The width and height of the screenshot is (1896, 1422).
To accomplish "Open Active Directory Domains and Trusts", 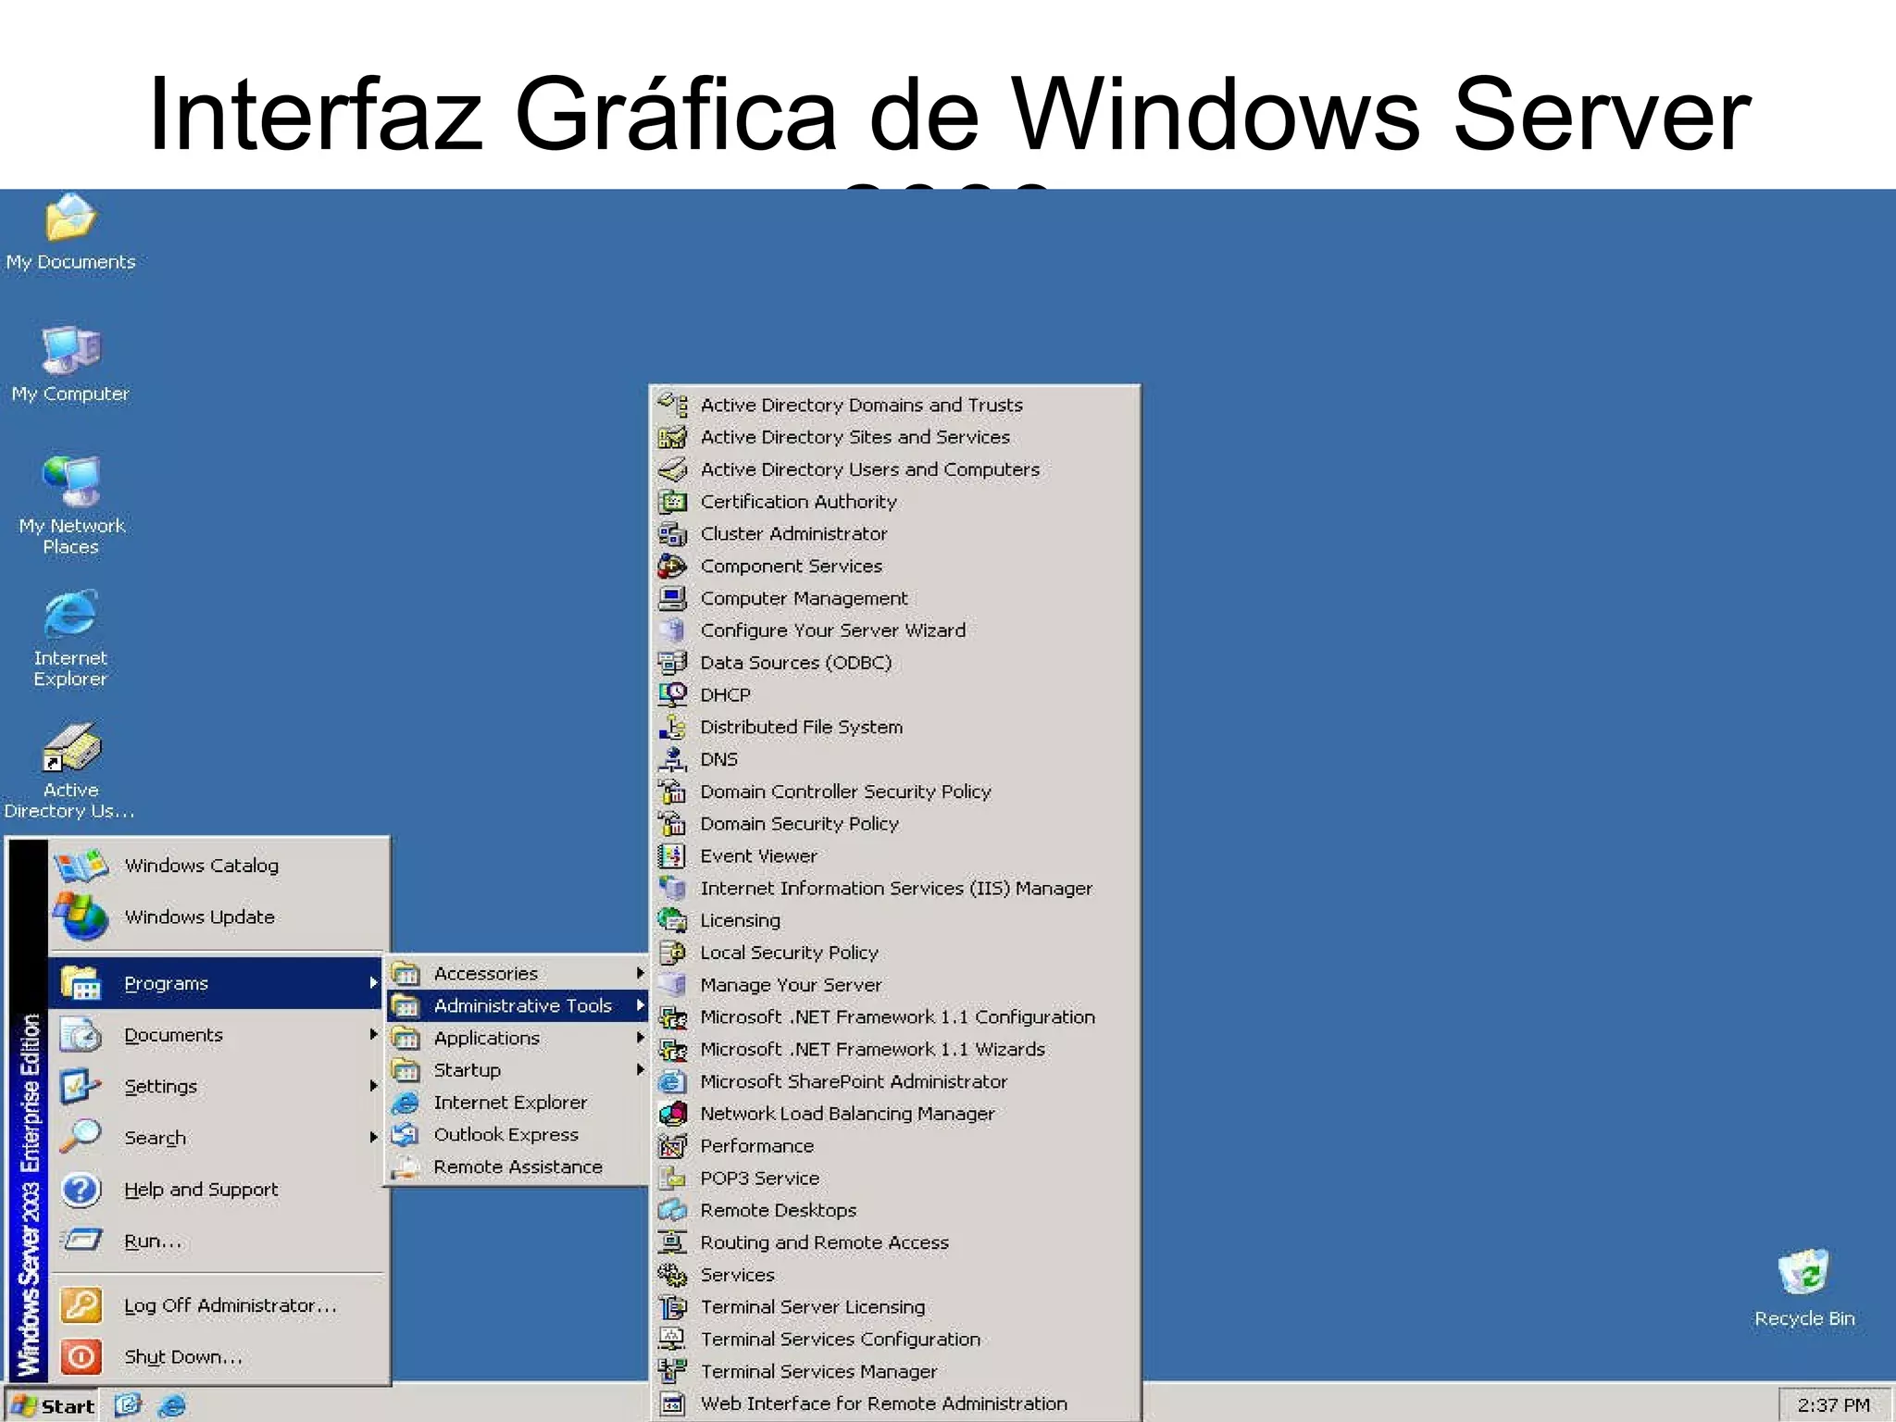I will tap(894, 405).
